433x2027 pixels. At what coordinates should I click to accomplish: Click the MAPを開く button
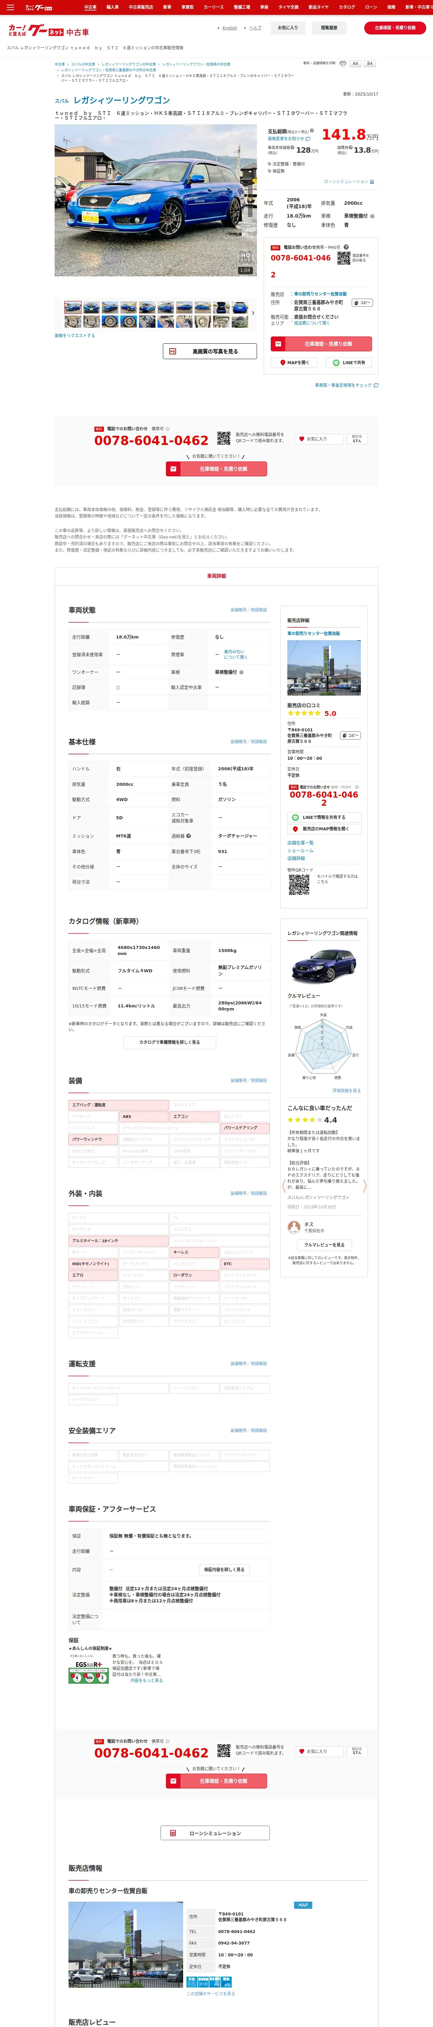click(x=295, y=363)
